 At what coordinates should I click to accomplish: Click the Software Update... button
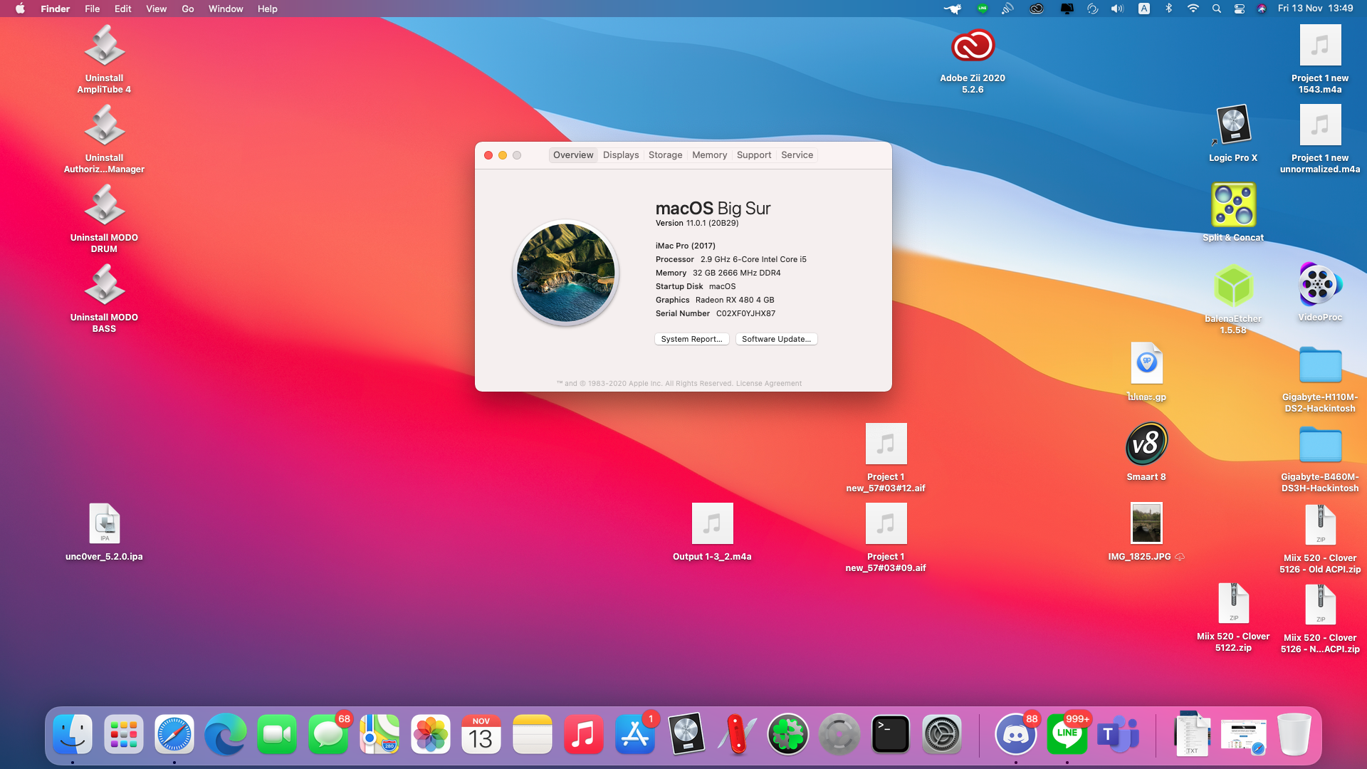pos(776,339)
